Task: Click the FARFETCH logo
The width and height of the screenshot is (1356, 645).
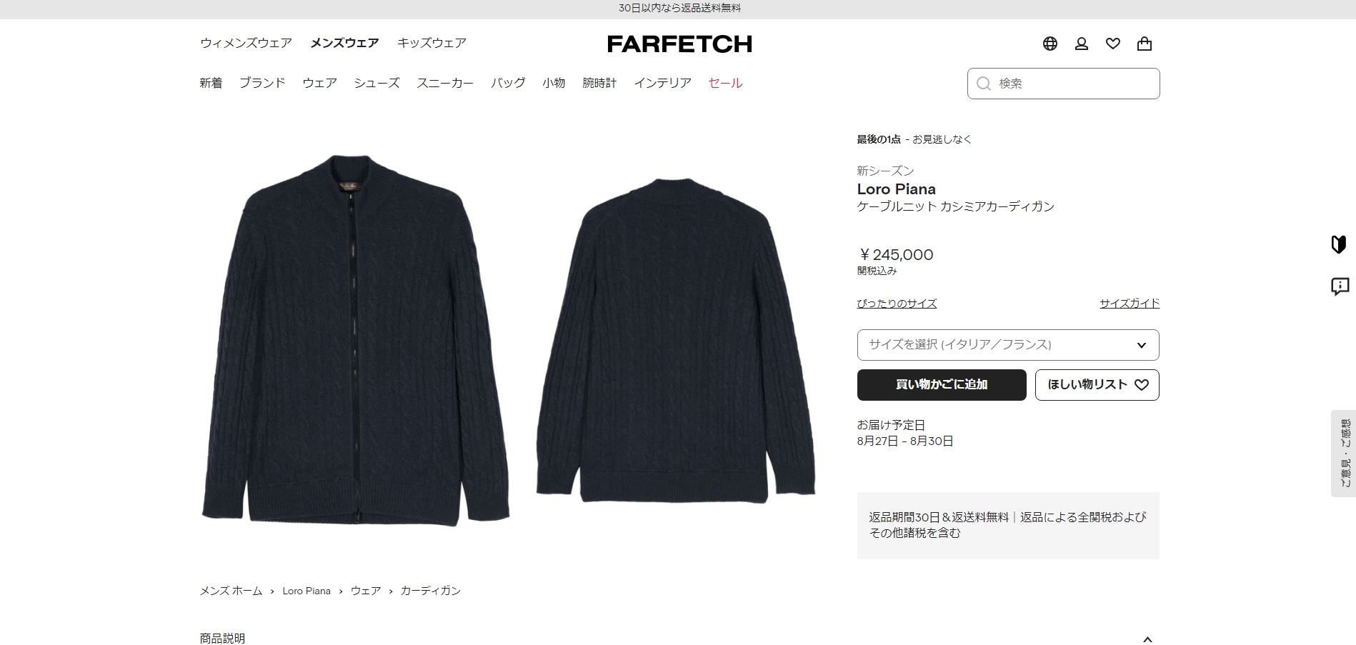Action: click(679, 44)
